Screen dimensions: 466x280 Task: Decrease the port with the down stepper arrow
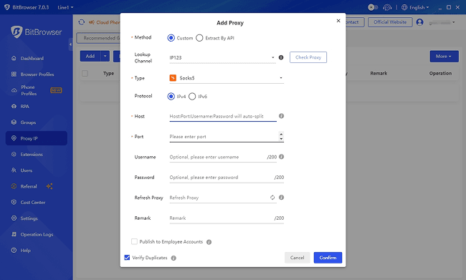(x=281, y=139)
